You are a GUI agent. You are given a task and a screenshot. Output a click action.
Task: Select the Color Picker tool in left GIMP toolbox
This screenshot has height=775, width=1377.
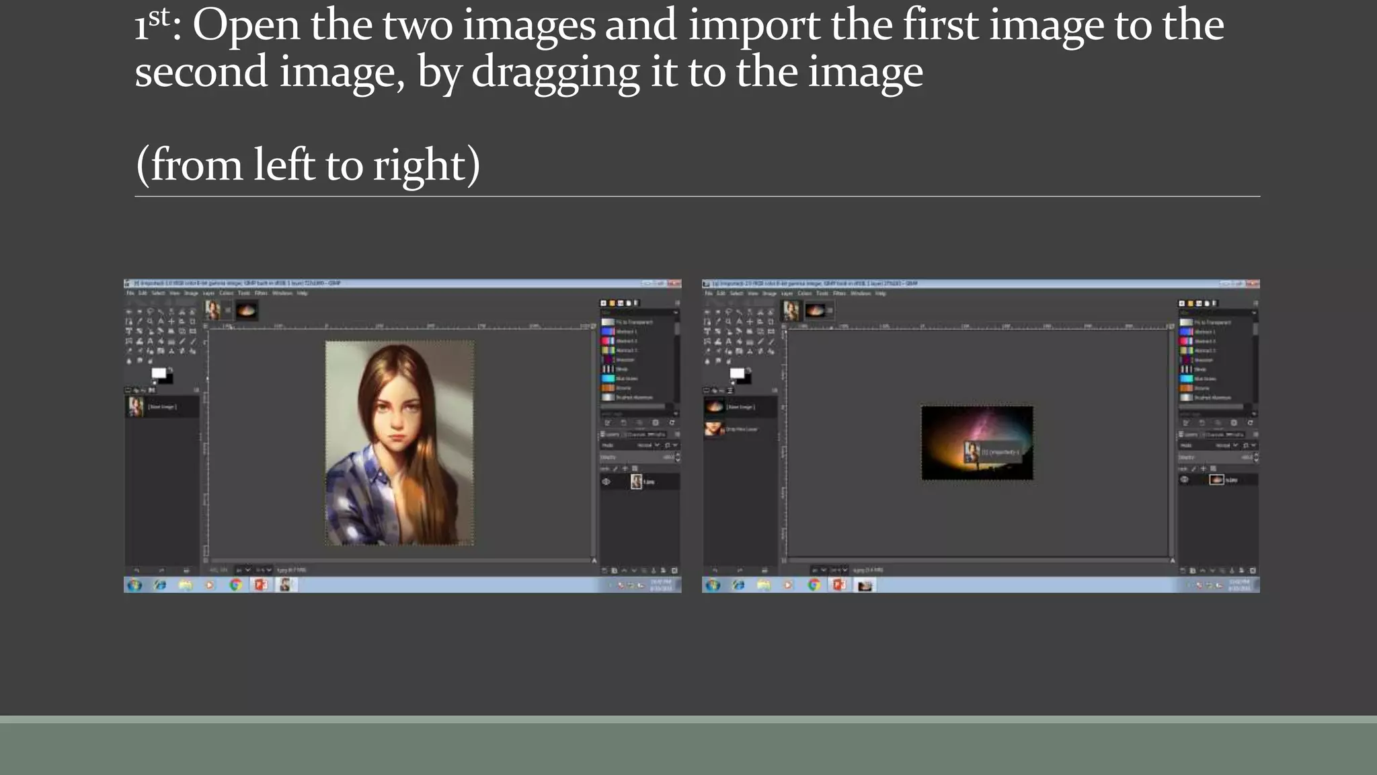click(140, 322)
